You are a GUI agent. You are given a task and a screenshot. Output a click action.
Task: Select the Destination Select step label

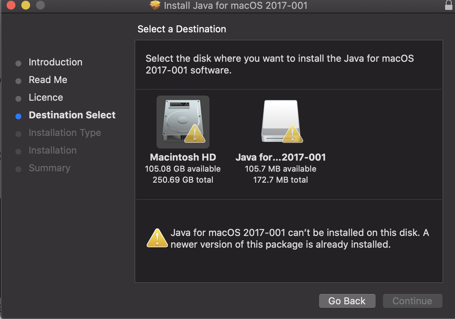72,115
